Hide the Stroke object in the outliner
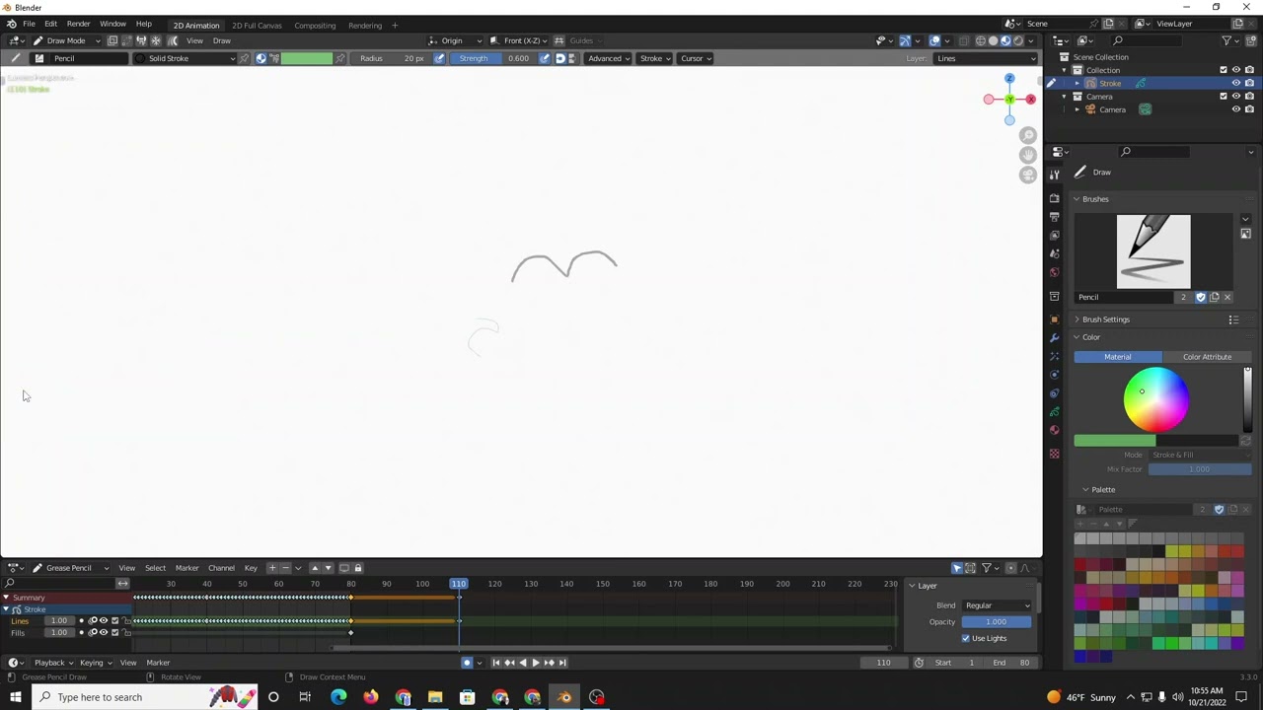The width and height of the screenshot is (1263, 710). (x=1235, y=84)
